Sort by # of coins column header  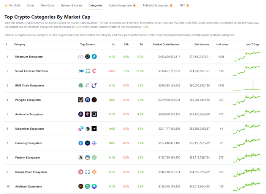pyautogui.click(x=222, y=45)
